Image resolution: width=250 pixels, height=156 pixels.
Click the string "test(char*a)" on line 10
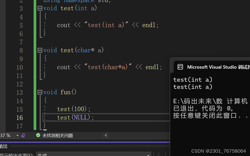108,67
